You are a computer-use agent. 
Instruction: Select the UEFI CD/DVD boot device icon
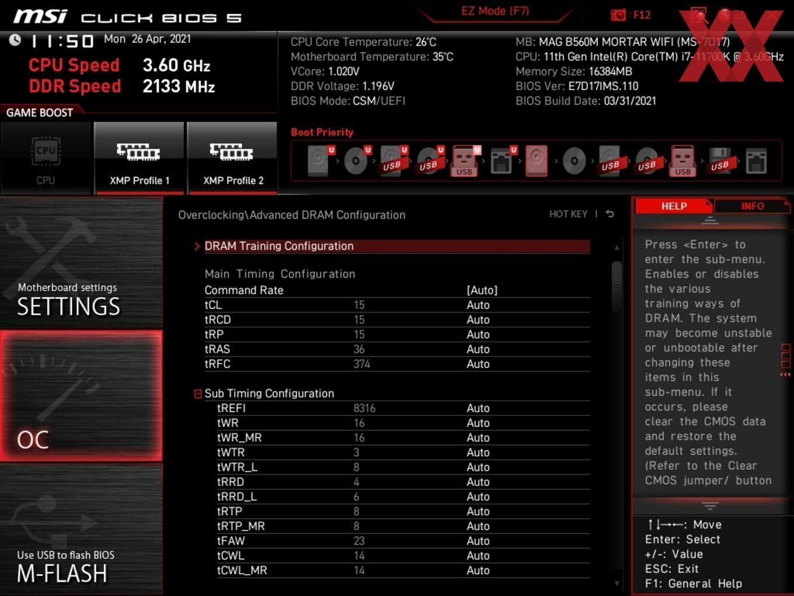357,161
